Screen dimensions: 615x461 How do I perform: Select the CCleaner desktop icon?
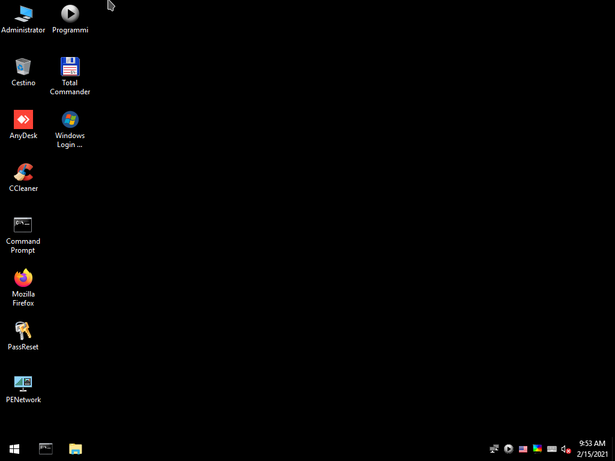pos(23,178)
